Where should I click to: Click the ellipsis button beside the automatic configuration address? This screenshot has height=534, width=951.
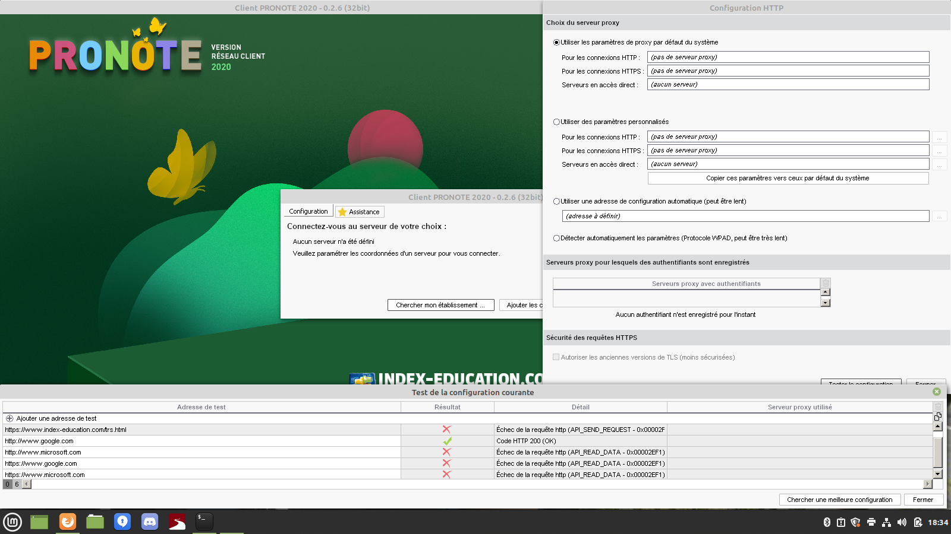pos(939,217)
